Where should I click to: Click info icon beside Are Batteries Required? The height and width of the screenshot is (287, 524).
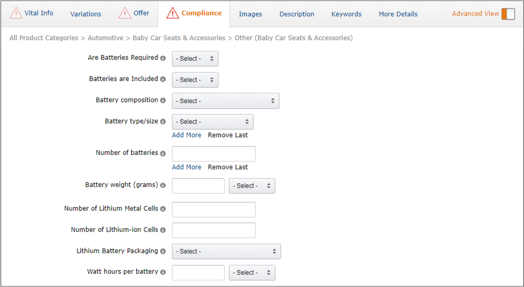pos(163,58)
